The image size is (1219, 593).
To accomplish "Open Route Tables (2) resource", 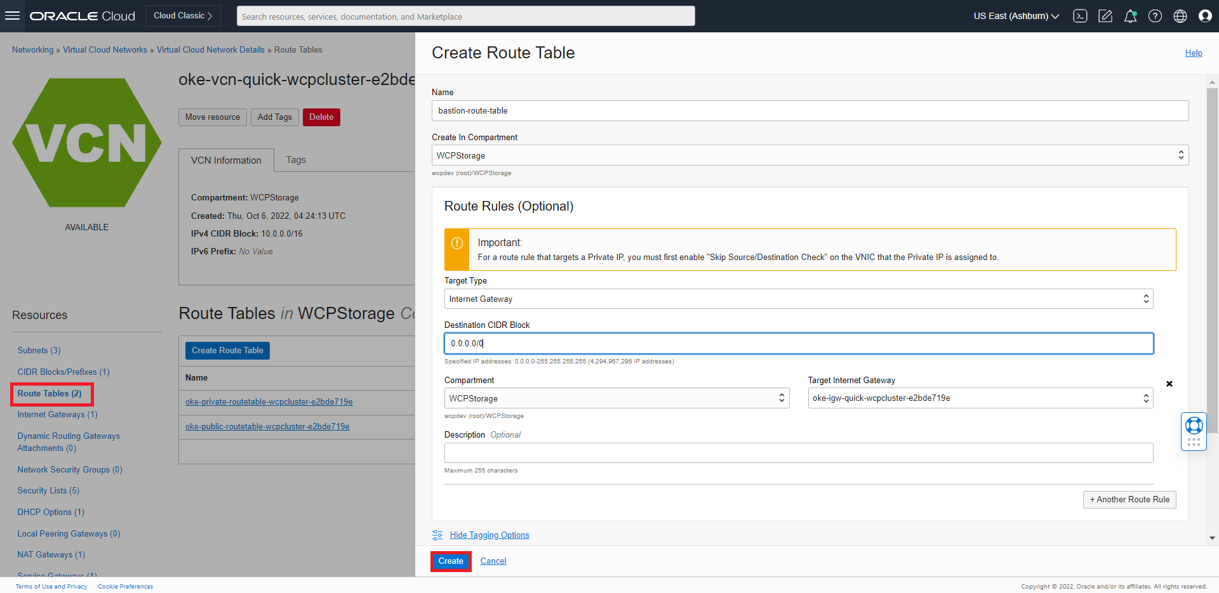I will [x=50, y=393].
